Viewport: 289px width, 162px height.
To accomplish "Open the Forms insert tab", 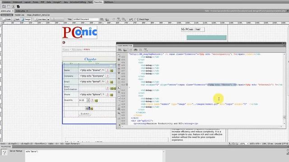I will (x=35, y=2).
